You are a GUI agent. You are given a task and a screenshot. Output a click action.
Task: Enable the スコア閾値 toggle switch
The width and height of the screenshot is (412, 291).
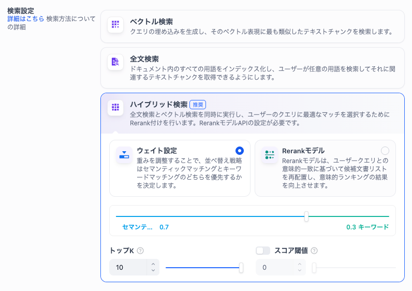(x=263, y=251)
